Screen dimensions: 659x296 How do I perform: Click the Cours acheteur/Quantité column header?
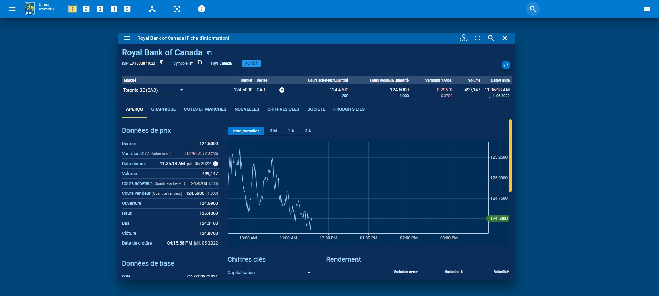(328, 80)
